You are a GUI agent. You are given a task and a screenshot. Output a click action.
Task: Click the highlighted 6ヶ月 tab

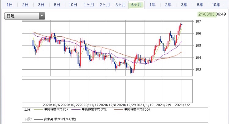[x=136, y=5]
